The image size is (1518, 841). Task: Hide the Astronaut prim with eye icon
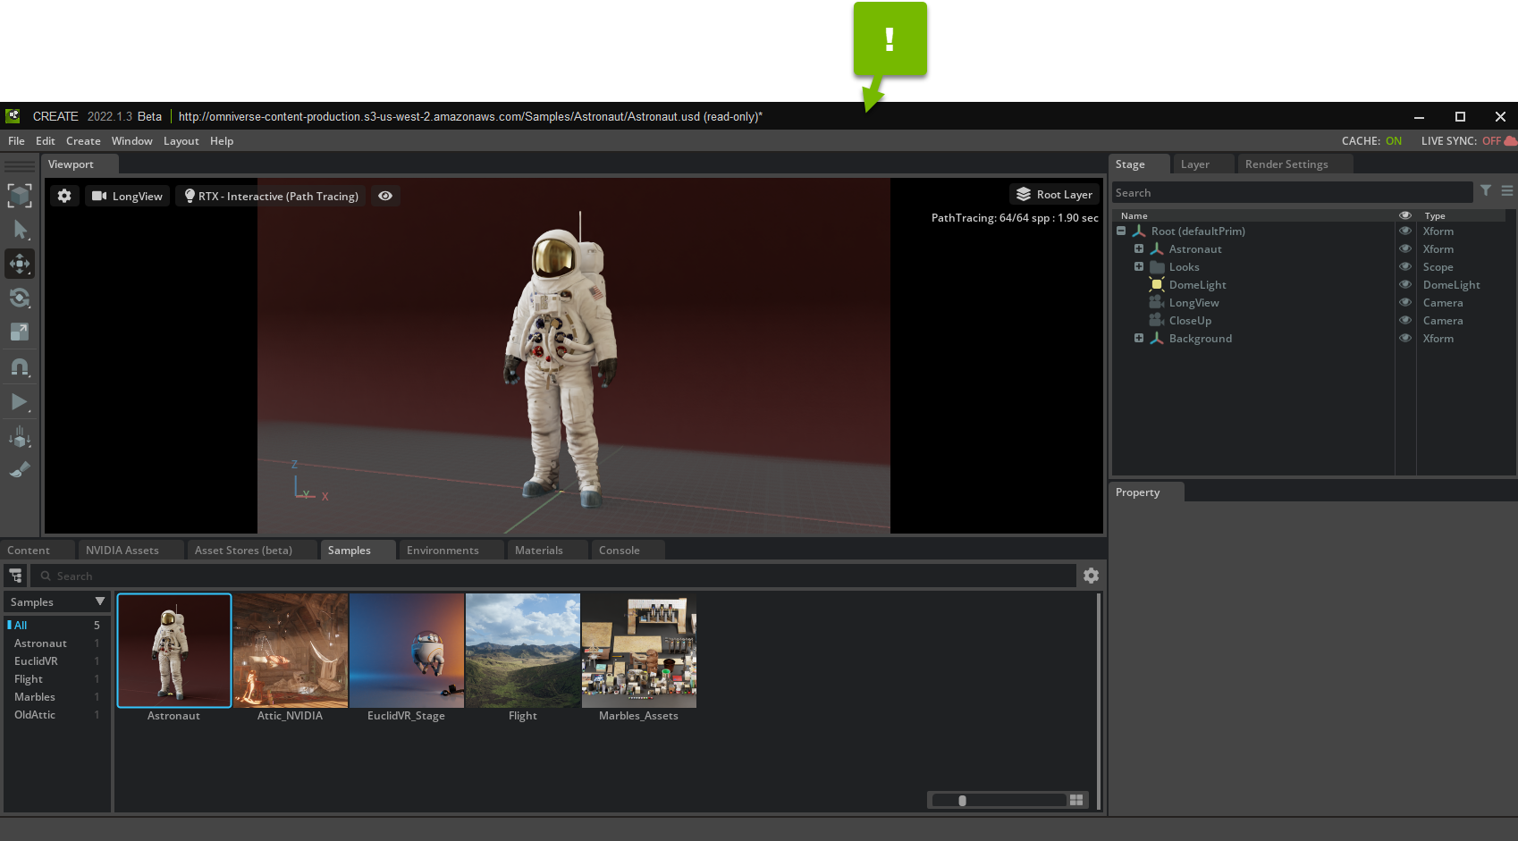click(1405, 249)
